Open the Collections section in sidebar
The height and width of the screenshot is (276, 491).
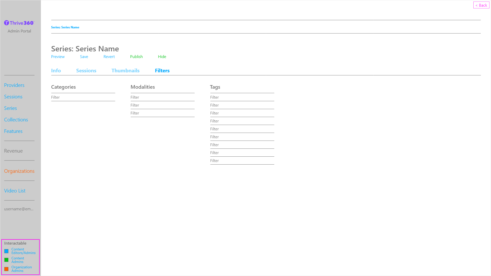tap(16, 120)
